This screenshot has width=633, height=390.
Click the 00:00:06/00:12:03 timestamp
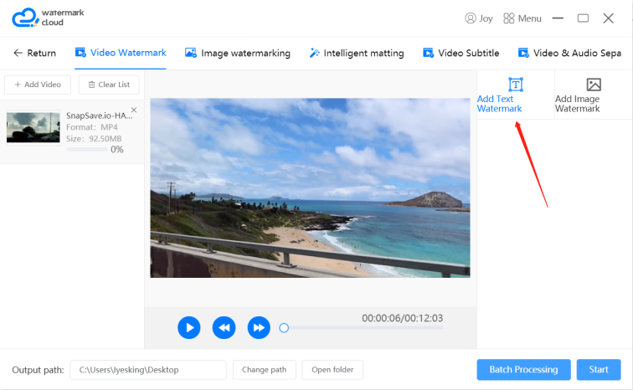click(x=402, y=318)
